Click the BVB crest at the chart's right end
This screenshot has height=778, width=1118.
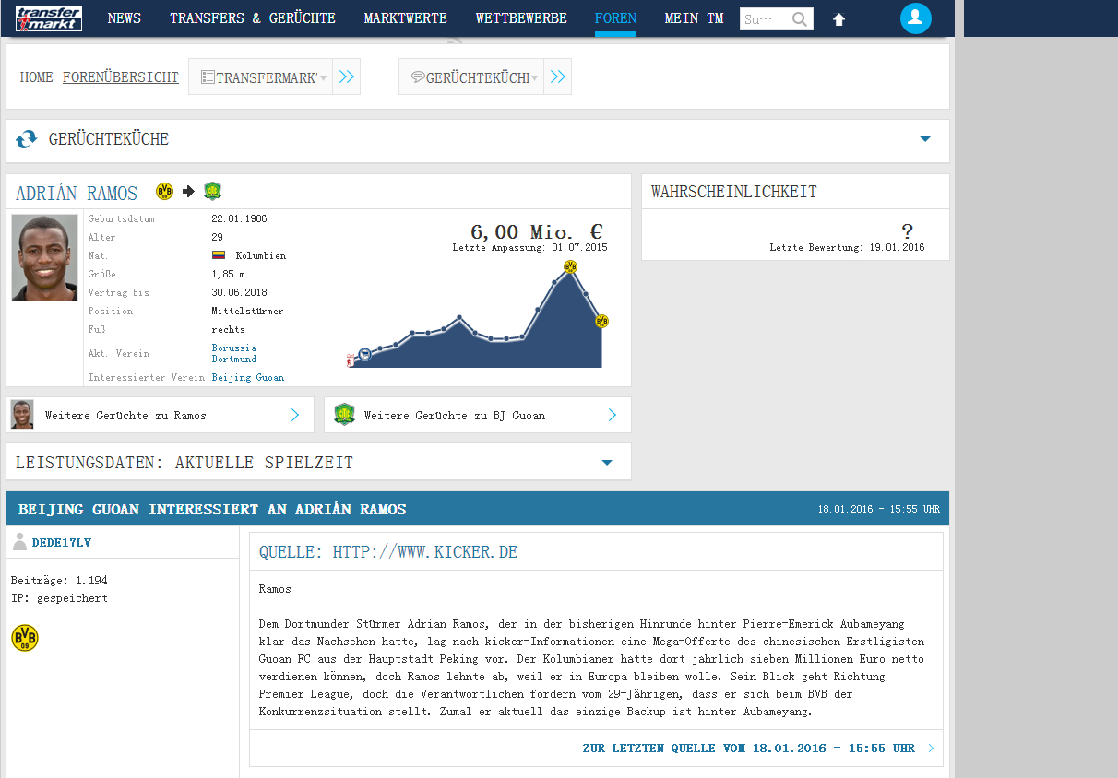click(x=601, y=321)
